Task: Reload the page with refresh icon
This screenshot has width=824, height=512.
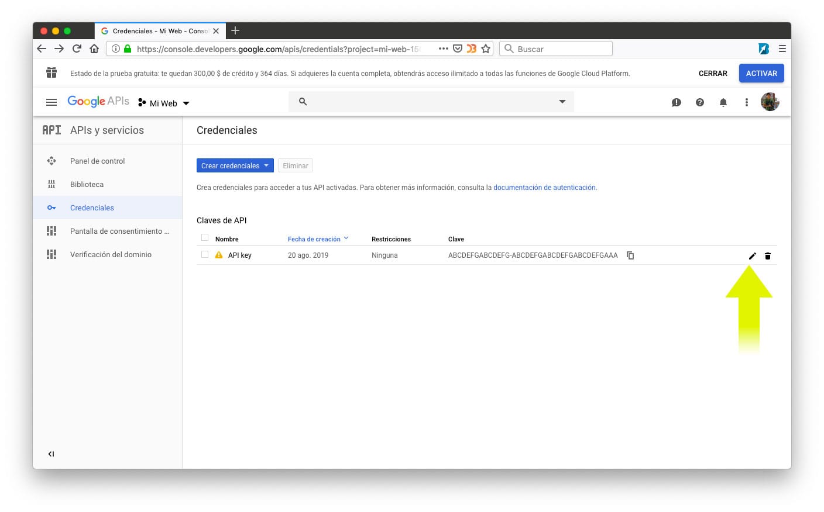Action: point(77,49)
